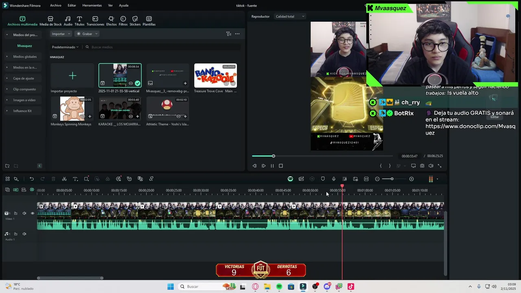
Task: Click the voiceover microphone icon
Action: pyautogui.click(x=334, y=179)
